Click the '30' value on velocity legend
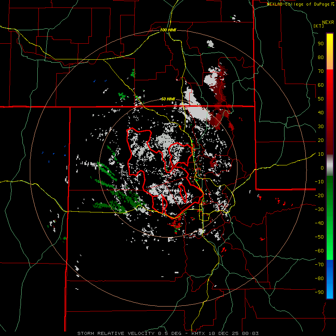This screenshot has width=336, height=336. click(x=321, y=127)
